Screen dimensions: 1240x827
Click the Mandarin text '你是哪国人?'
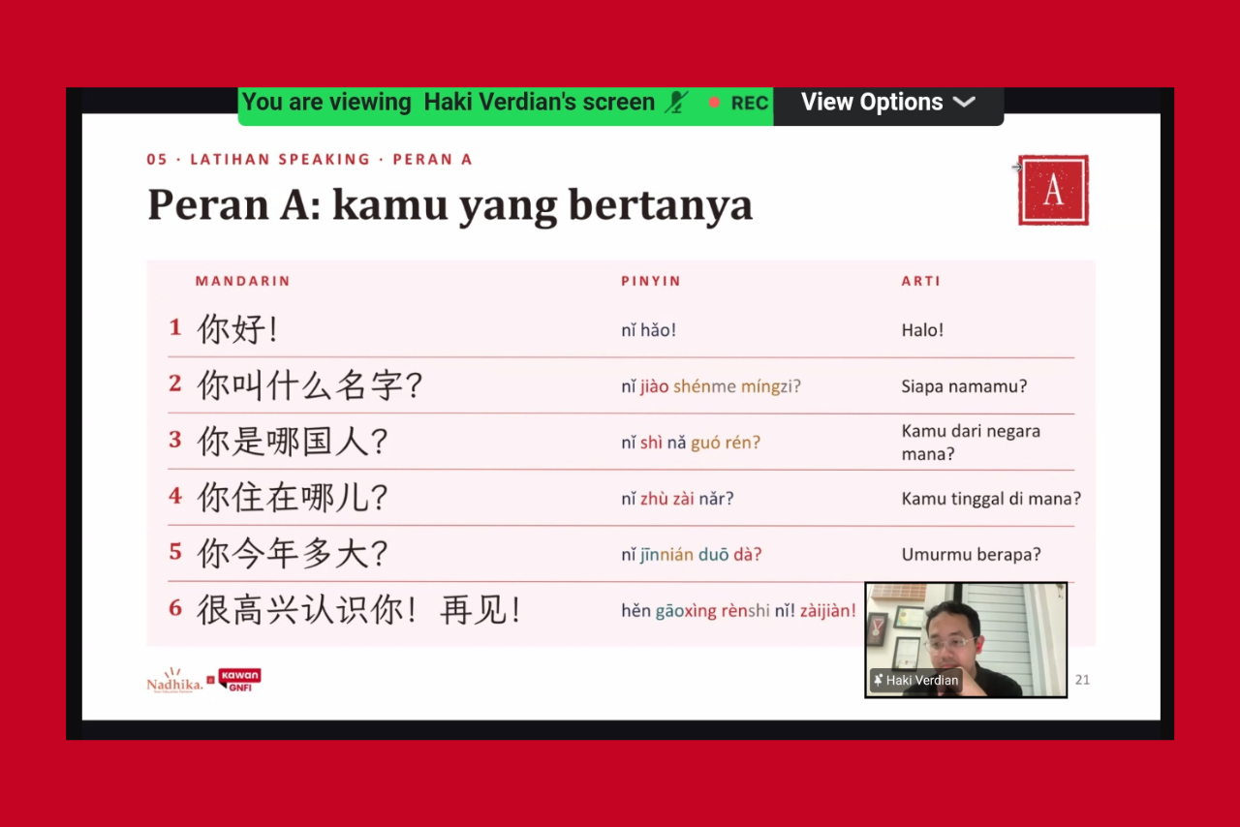click(293, 442)
